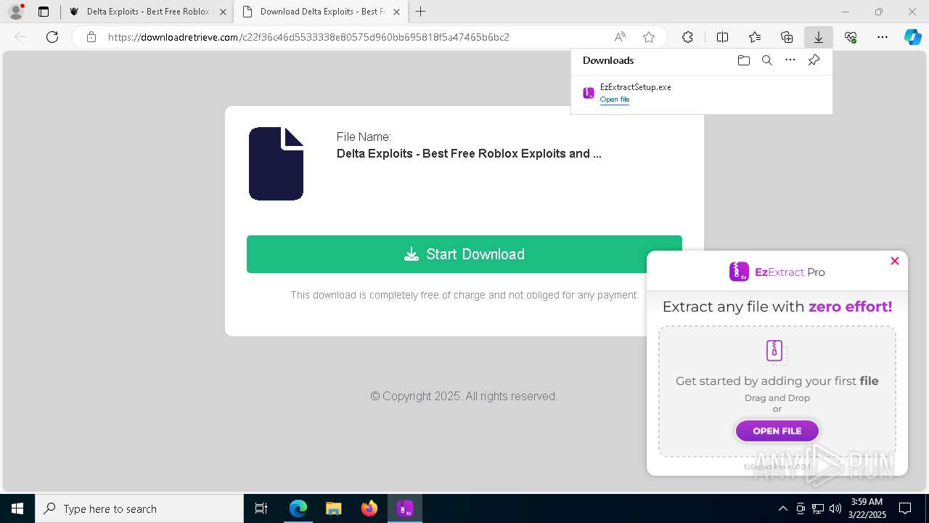Open the Read aloud icon

tap(620, 37)
